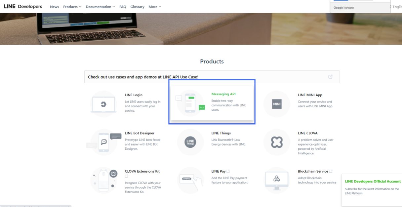Click the laptop hero banner image
This screenshot has height=207, width=402.
click(201, 29)
